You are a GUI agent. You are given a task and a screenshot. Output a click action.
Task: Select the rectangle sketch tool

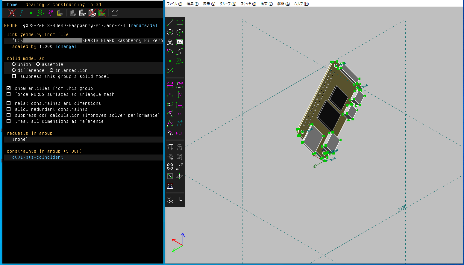click(180, 23)
